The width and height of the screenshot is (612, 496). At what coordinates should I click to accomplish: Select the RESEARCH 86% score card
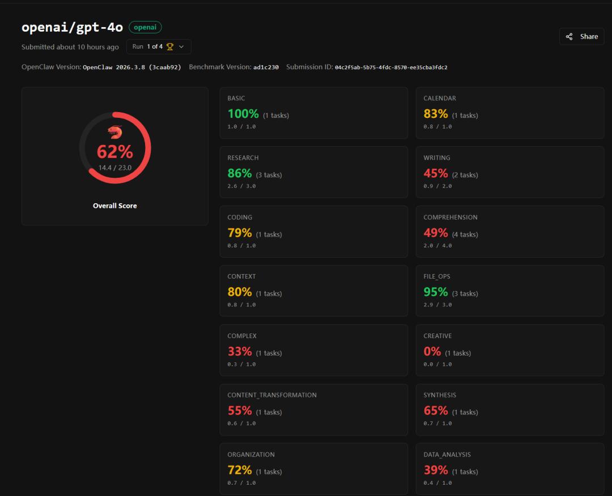tap(313, 172)
